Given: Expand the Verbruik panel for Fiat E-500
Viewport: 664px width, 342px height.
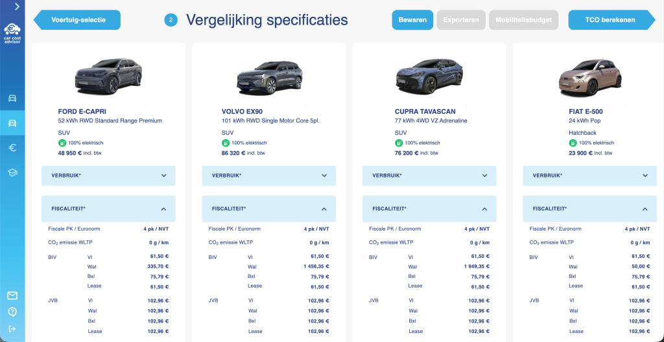Looking at the screenshot, I should click(645, 176).
